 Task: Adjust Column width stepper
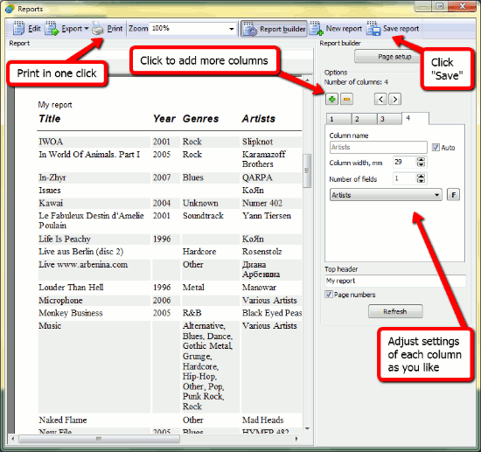tap(421, 162)
